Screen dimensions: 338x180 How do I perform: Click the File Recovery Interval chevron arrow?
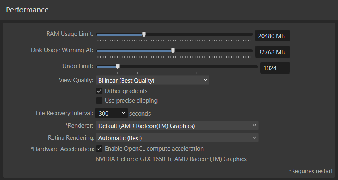(x=124, y=113)
